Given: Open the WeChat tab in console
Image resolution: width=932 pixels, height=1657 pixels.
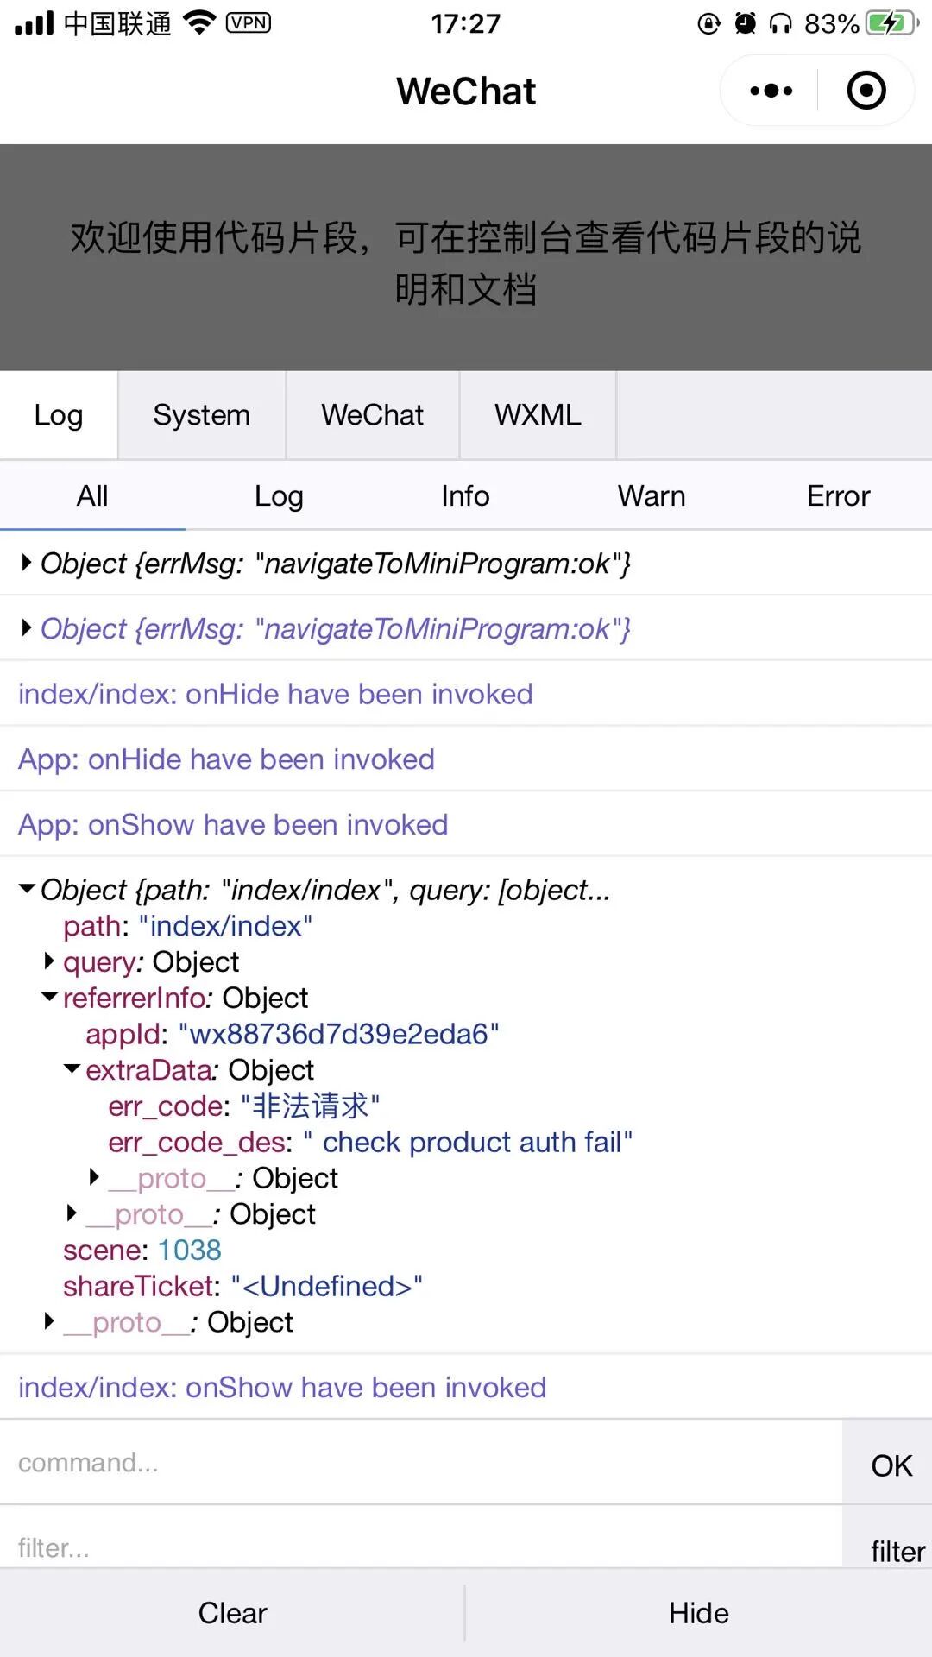Looking at the screenshot, I should (x=372, y=415).
